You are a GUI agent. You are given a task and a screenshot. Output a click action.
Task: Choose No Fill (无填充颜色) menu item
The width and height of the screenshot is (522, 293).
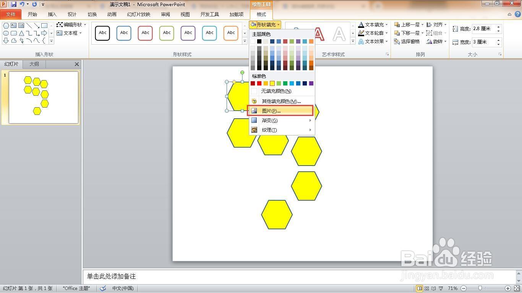(x=282, y=91)
